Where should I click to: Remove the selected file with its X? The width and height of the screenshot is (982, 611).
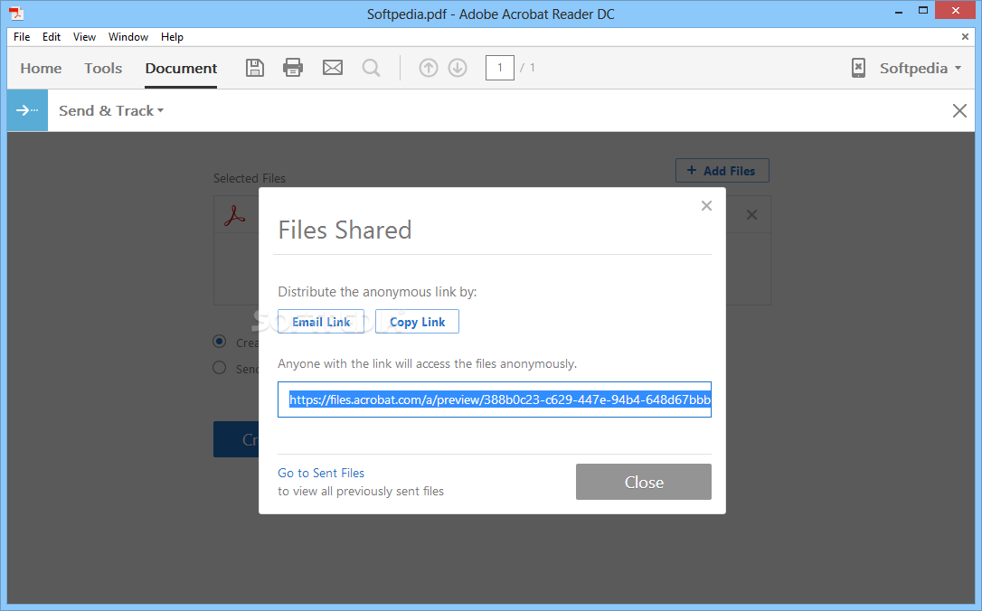point(751,215)
